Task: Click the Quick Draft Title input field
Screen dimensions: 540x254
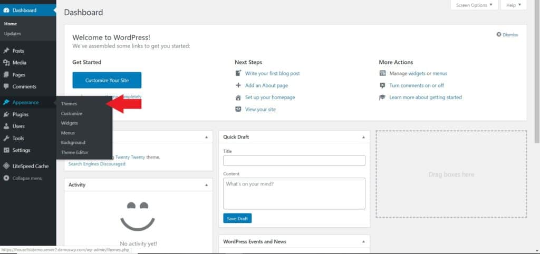Action: coord(294,160)
